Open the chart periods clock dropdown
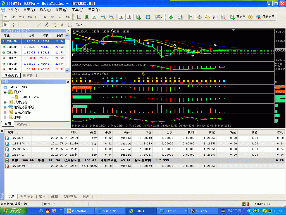 pyautogui.click(x=149, y=17)
